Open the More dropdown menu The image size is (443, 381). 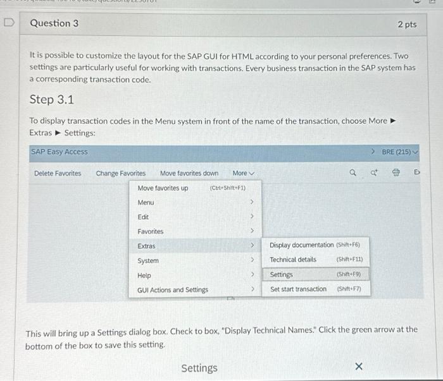click(x=243, y=173)
